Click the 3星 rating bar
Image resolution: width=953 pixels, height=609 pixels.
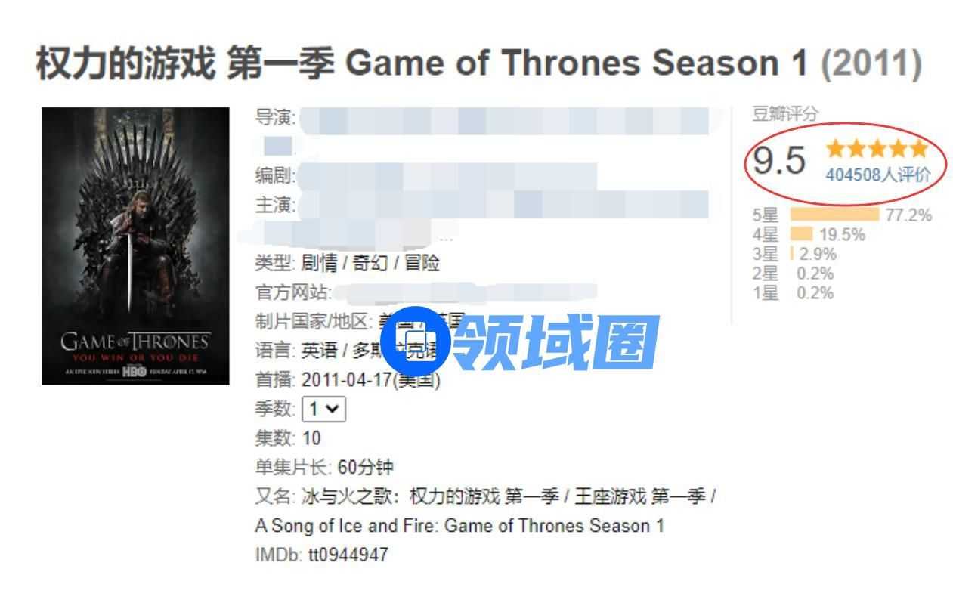pyautogui.click(x=792, y=254)
